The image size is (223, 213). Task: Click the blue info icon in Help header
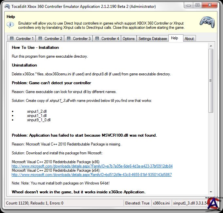[x=11, y=25]
